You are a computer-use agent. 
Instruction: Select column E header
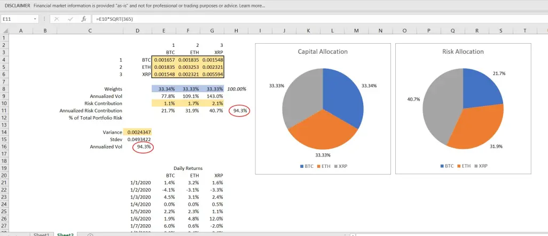click(x=163, y=31)
